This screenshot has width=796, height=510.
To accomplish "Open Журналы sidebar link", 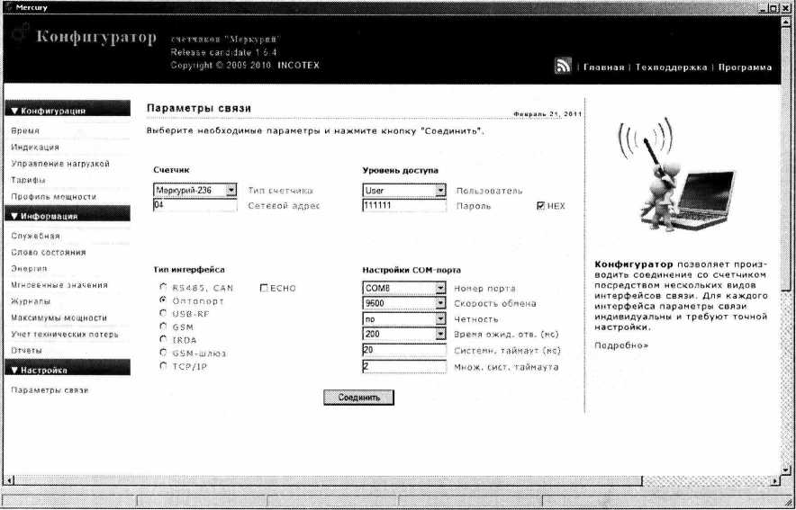I will (31, 301).
